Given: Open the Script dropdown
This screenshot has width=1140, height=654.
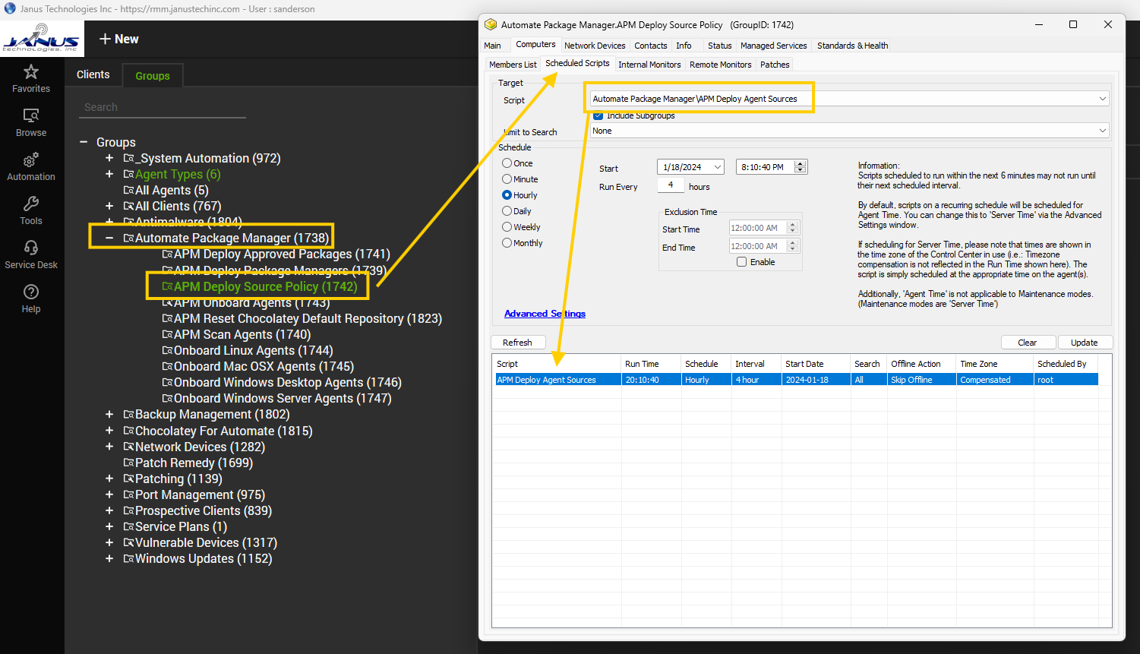Looking at the screenshot, I should [1102, 99].
